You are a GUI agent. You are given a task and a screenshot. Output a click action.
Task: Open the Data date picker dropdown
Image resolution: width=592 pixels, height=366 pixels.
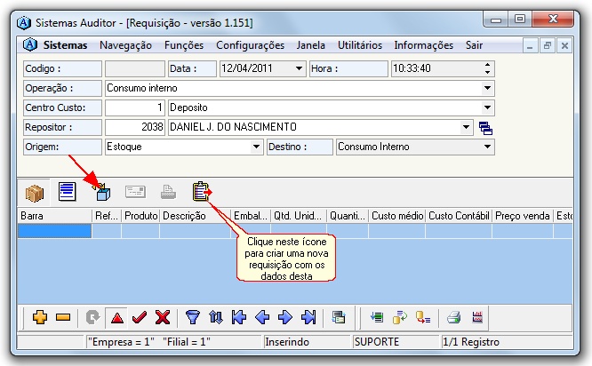[x=299, y=68]
